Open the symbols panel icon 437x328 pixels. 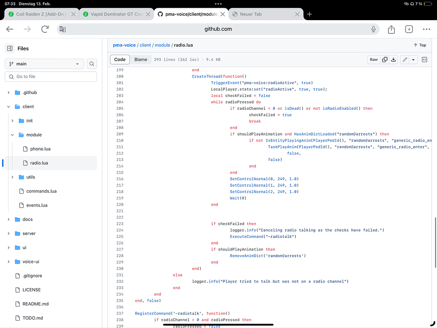click(424, 59)
